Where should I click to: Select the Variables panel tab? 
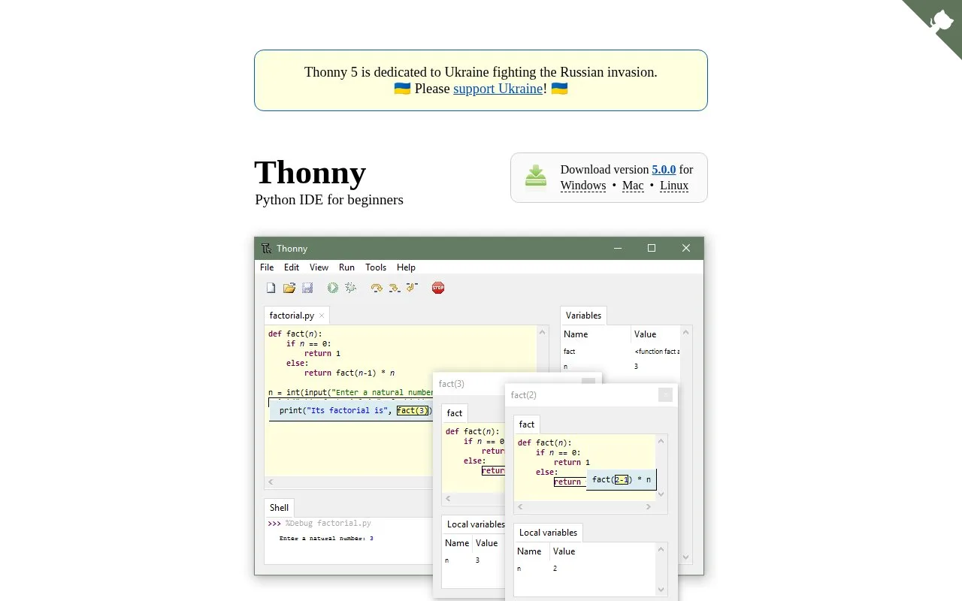click(583, 316)
